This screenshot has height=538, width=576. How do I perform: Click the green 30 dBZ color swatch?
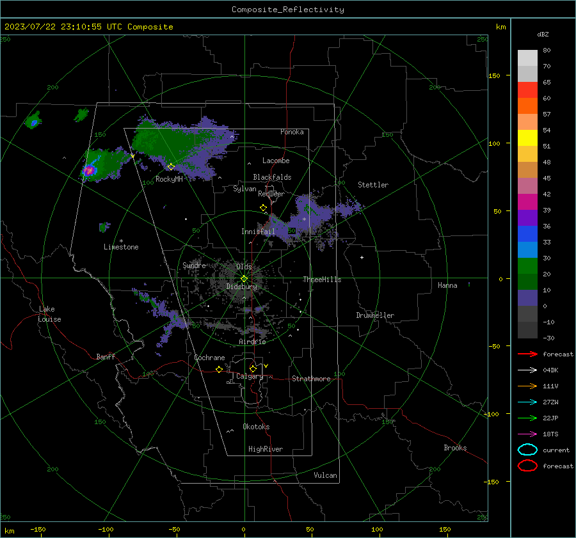(x=527, y=265)
